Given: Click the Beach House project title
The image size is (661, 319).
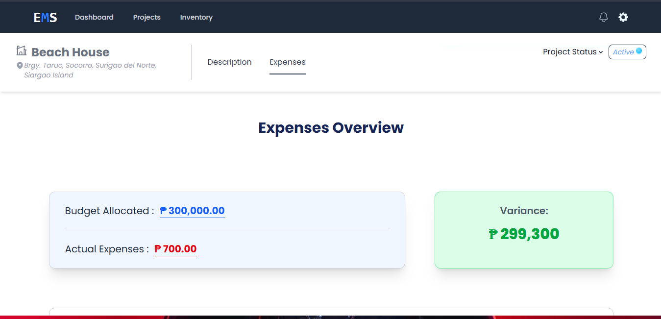Looking at the screenshot, I should point(71,52).
